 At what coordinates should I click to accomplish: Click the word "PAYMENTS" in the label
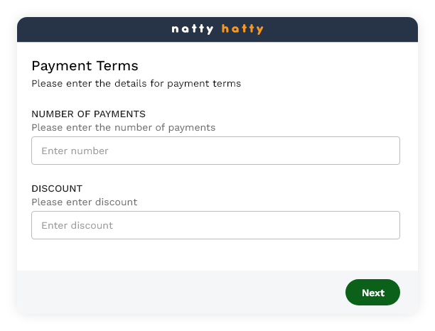coord(119,114)
